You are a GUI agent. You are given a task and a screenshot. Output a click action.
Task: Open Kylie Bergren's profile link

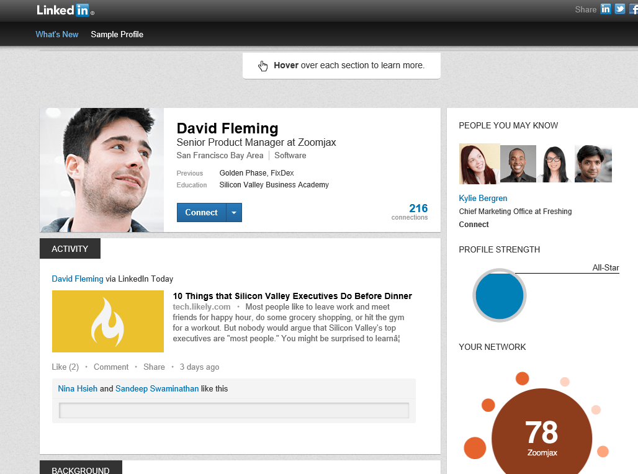coord(483,198)
